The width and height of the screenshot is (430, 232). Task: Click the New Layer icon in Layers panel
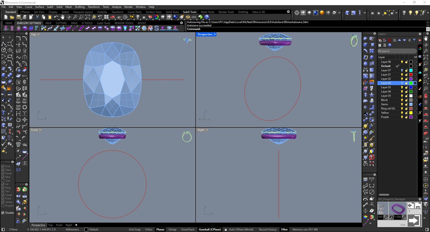click(380, 40)
